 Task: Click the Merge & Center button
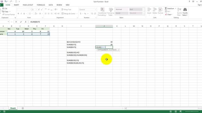click(68, 13)
